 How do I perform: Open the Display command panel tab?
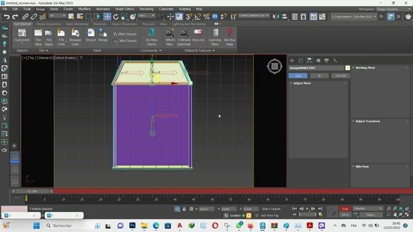327,61
